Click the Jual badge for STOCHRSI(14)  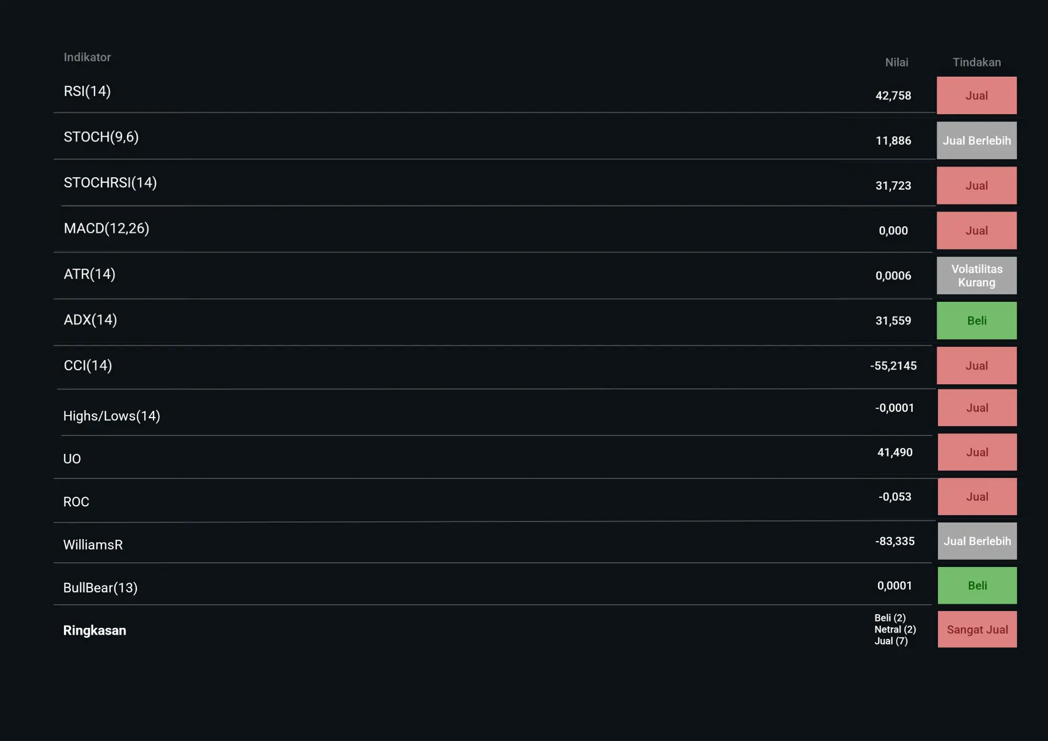[x=977, y=186]
